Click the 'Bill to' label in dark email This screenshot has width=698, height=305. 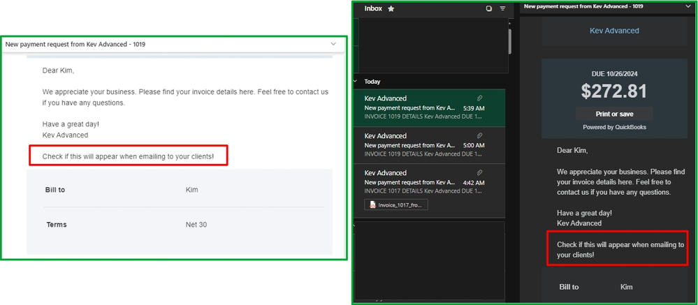[569, 287]
